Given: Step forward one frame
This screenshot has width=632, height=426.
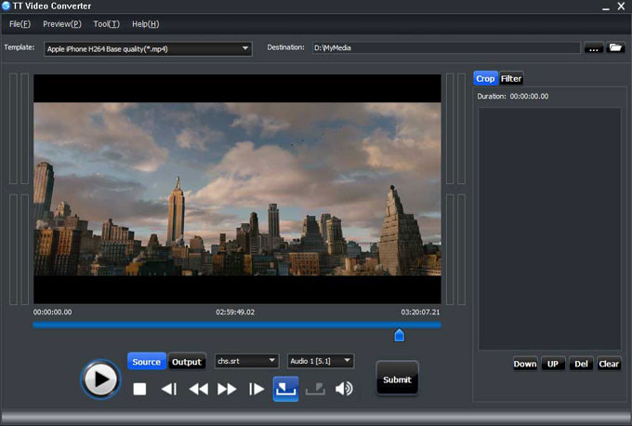Looking at the screenshot, I should 257,389.
